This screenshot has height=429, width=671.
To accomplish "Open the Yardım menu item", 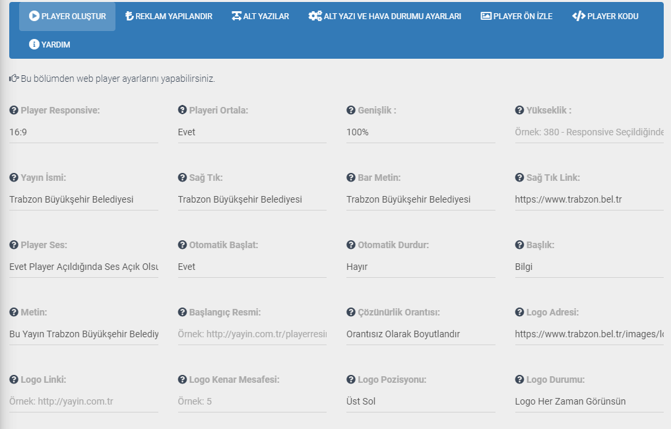I will coord(49,44).
